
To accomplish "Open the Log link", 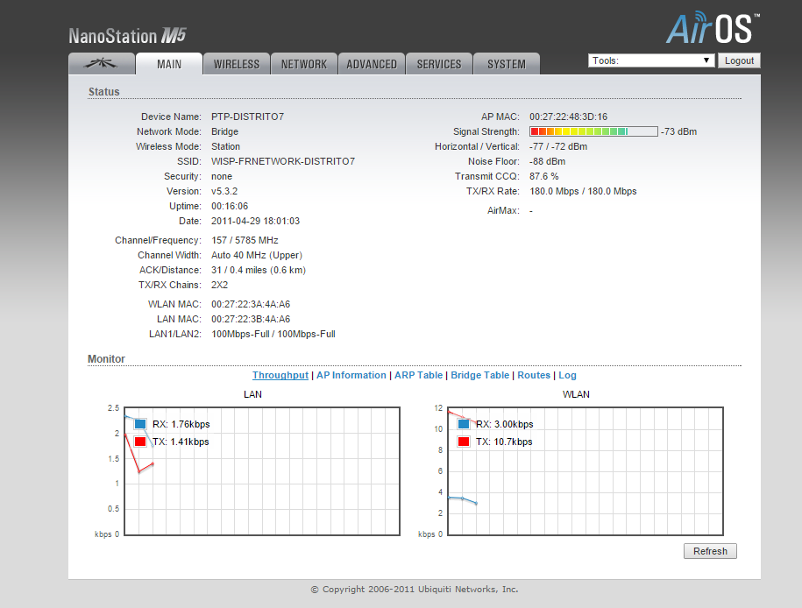I will pyautogui.click(x=567, y=375).
